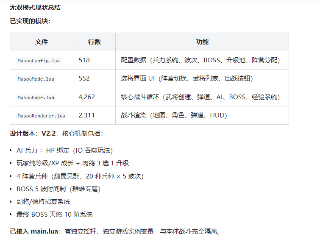This screenshot has width=320, height=248.
Task: Select the 功能 column header
Action: pos(202,42)
